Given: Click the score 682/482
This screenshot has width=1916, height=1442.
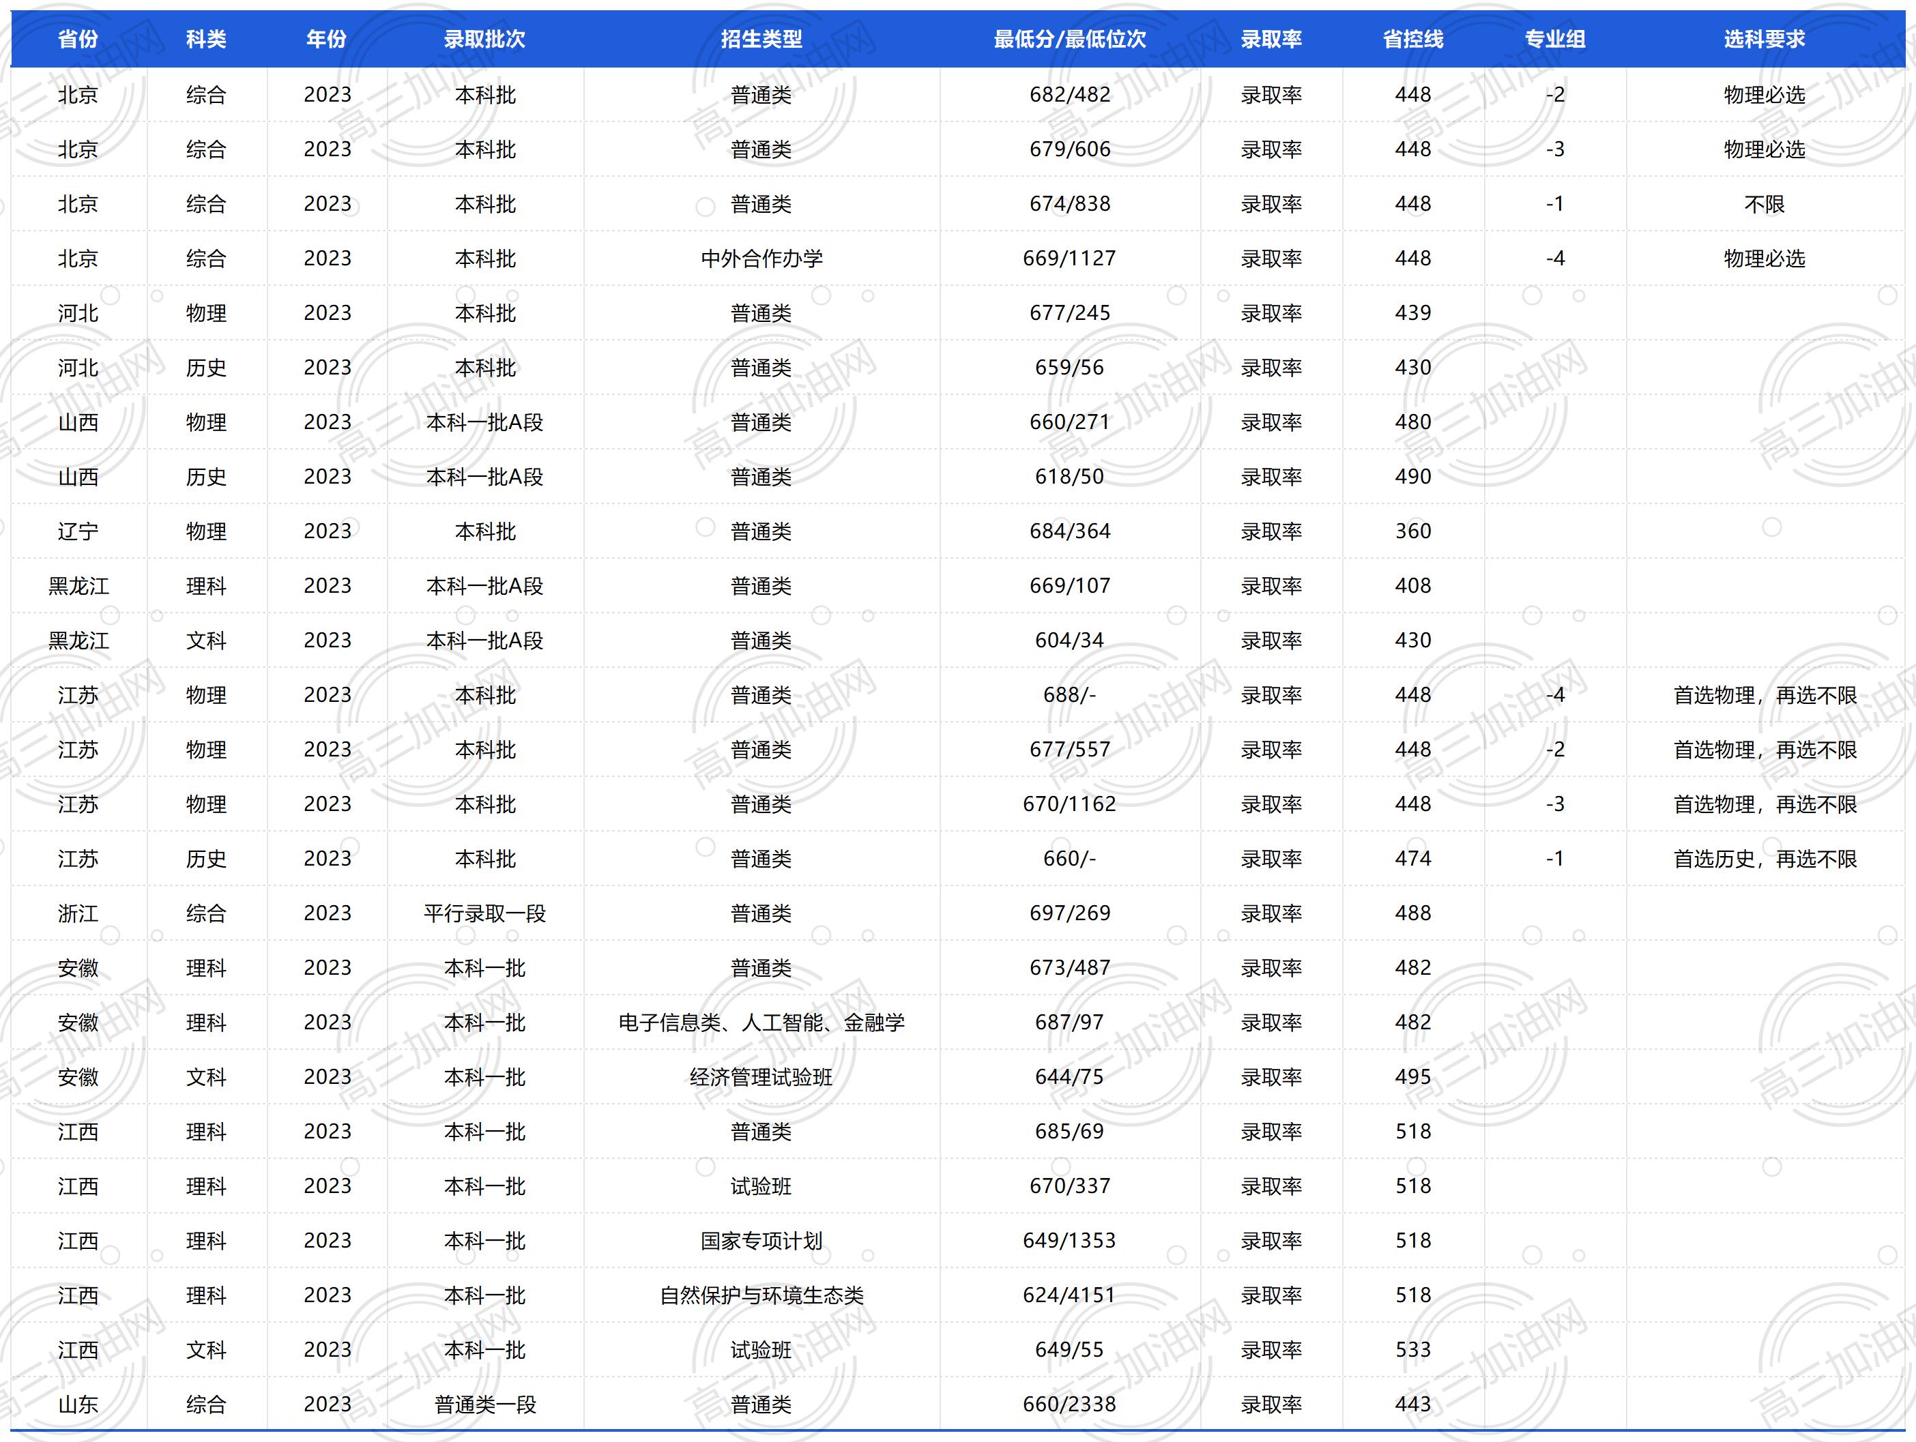Looking at the screenshot, I should tap(1070, 94).
